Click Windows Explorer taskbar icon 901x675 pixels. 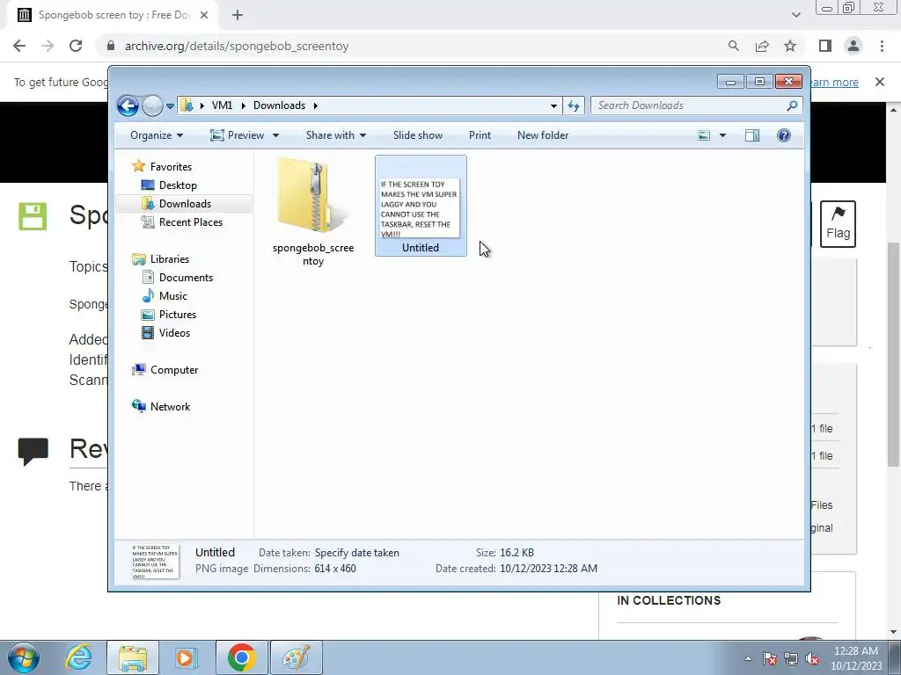coord(133,657)
